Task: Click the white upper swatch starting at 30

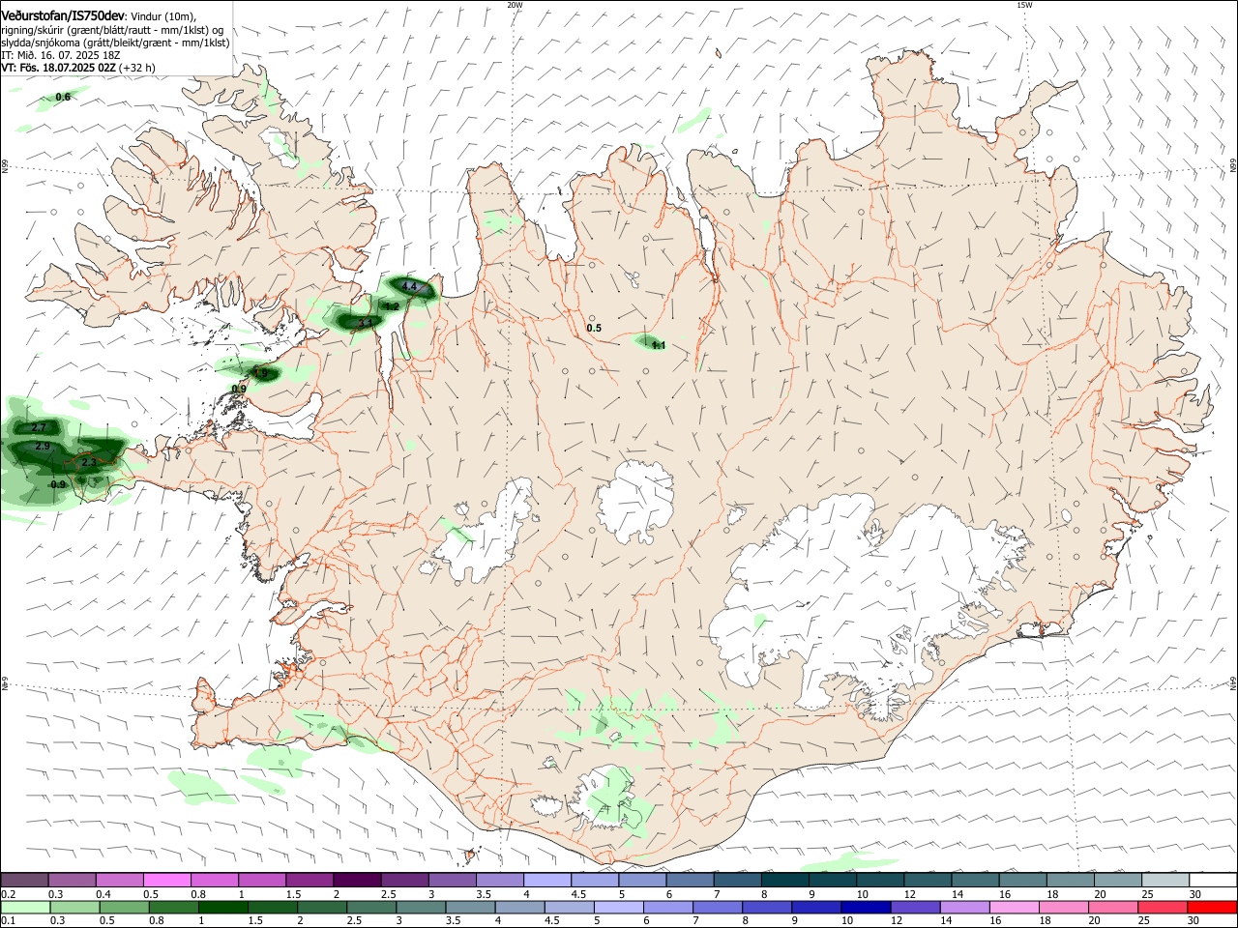Action: pyautogui.click(x=1213, y=881)
